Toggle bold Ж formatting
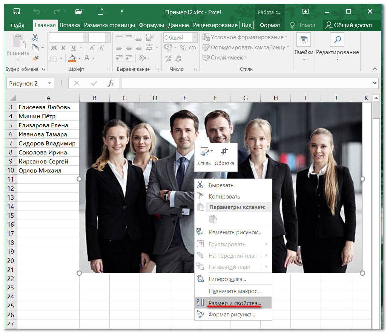This screenshot has height=333, width=387. (x=54, y=48)
